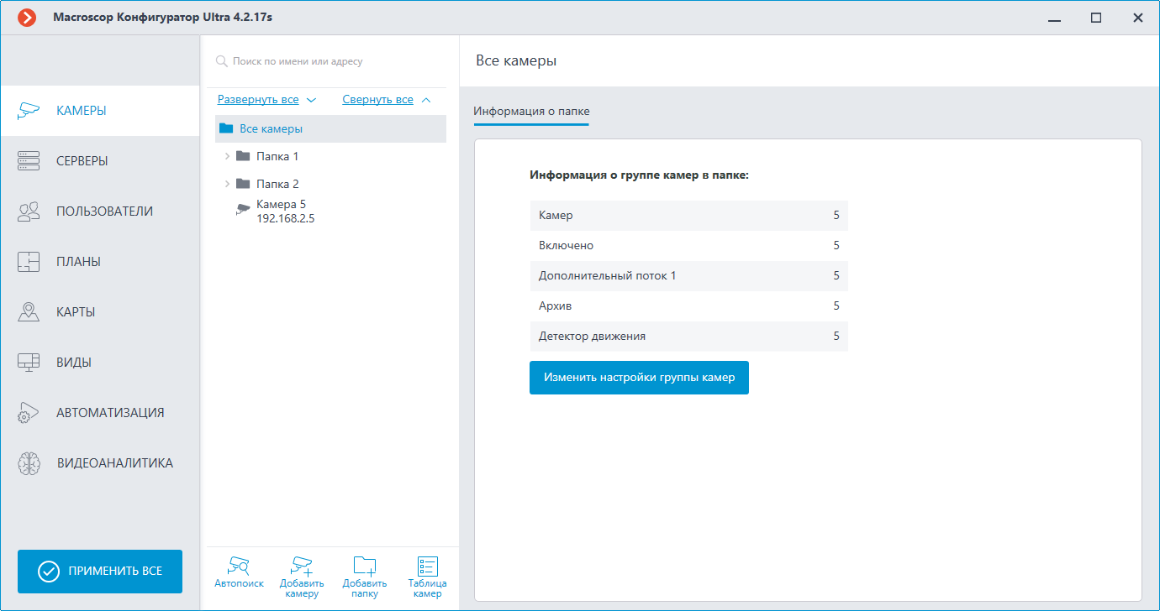
Task: Open Таблица камер
Action: pos(427,577)
